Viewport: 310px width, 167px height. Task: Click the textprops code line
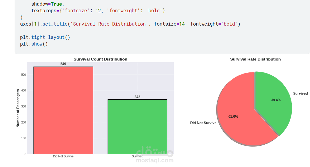tap(98, 11)
